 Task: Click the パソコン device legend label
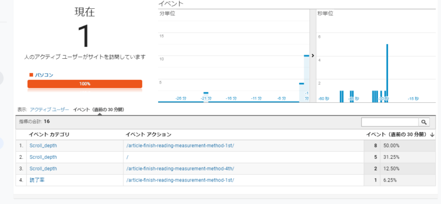pyautogui.click(x=44, y=75)
